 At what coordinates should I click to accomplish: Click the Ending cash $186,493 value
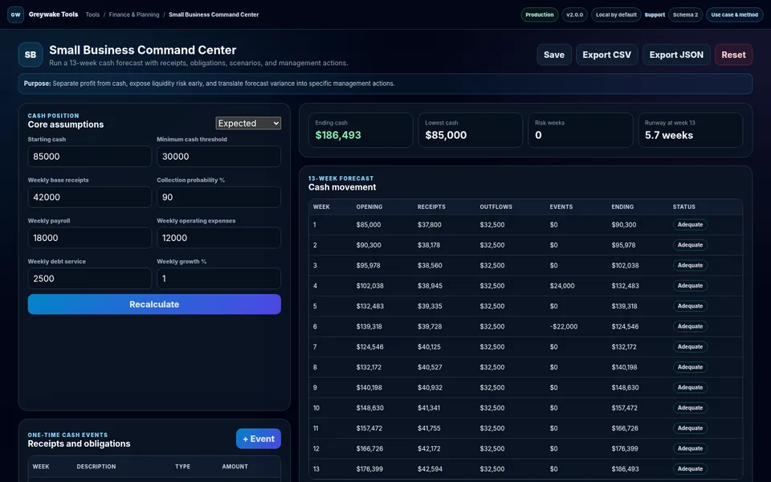click(338, 135)
